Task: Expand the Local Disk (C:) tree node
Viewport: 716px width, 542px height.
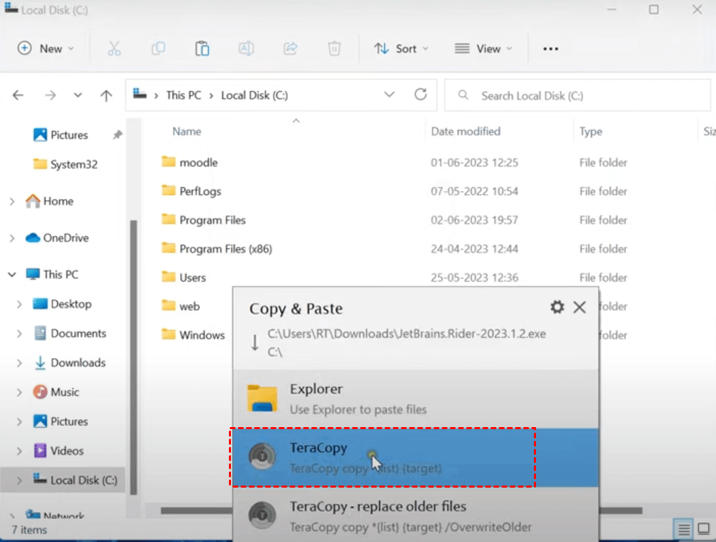Action: [19, 480]
